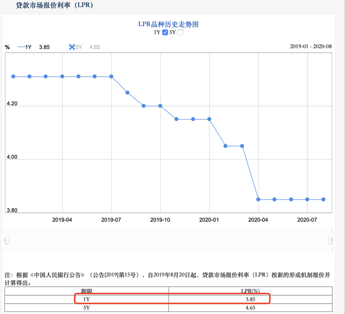Click the 期限 column header
The height and width of the screenshot is (314, 345).
point(86,291)
